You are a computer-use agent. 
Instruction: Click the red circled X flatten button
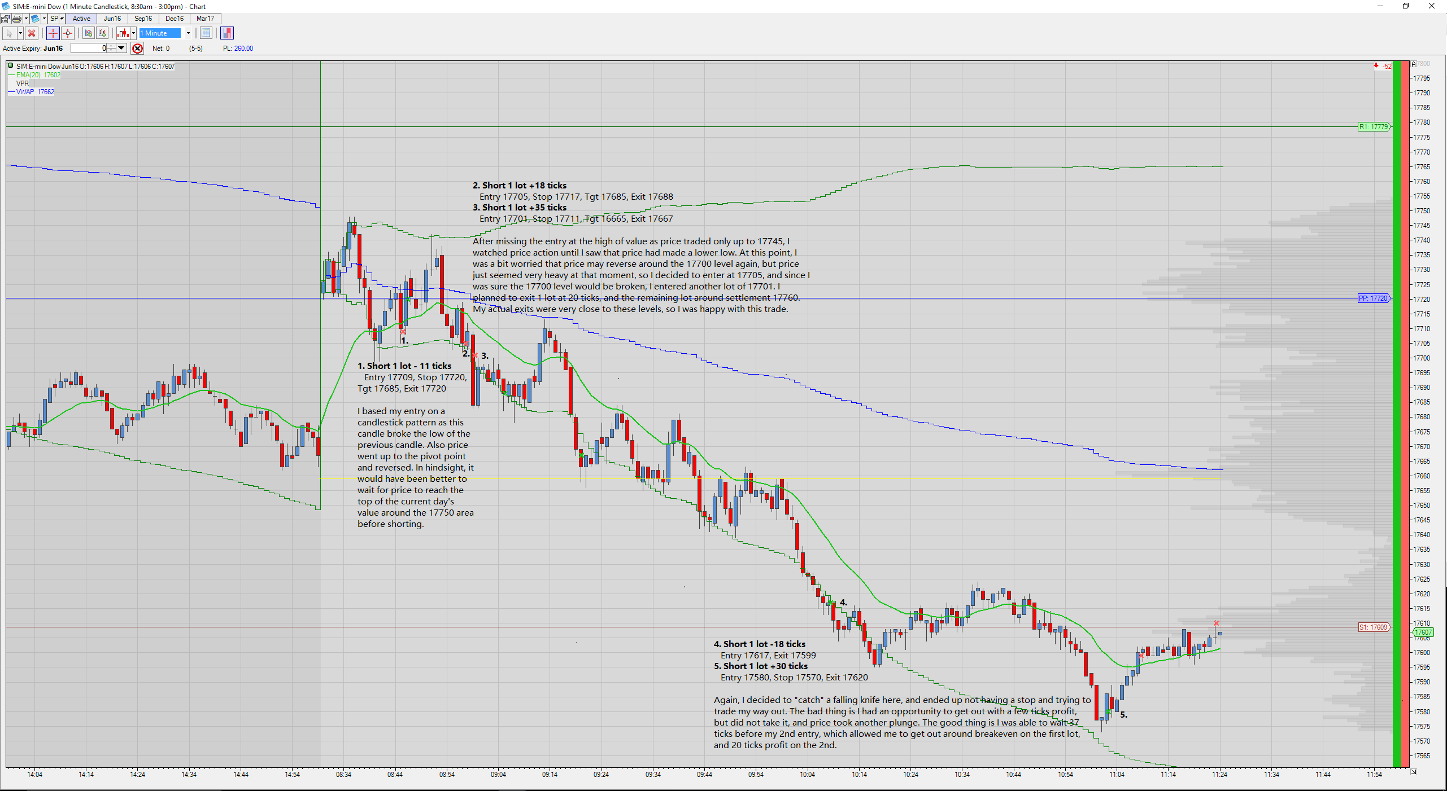137,49
